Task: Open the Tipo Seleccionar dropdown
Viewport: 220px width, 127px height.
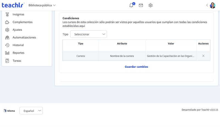Action: click(89, 34)
